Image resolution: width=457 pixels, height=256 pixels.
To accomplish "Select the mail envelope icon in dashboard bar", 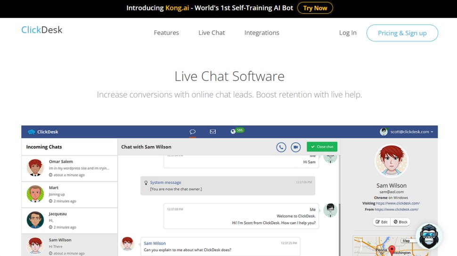I will click(213, 132).
